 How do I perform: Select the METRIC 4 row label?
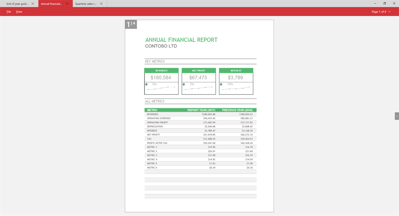[x=152, y=160]
